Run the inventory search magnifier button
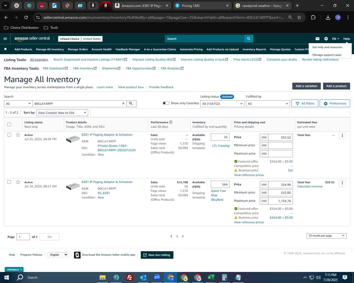354x283 pixels. 131,103
